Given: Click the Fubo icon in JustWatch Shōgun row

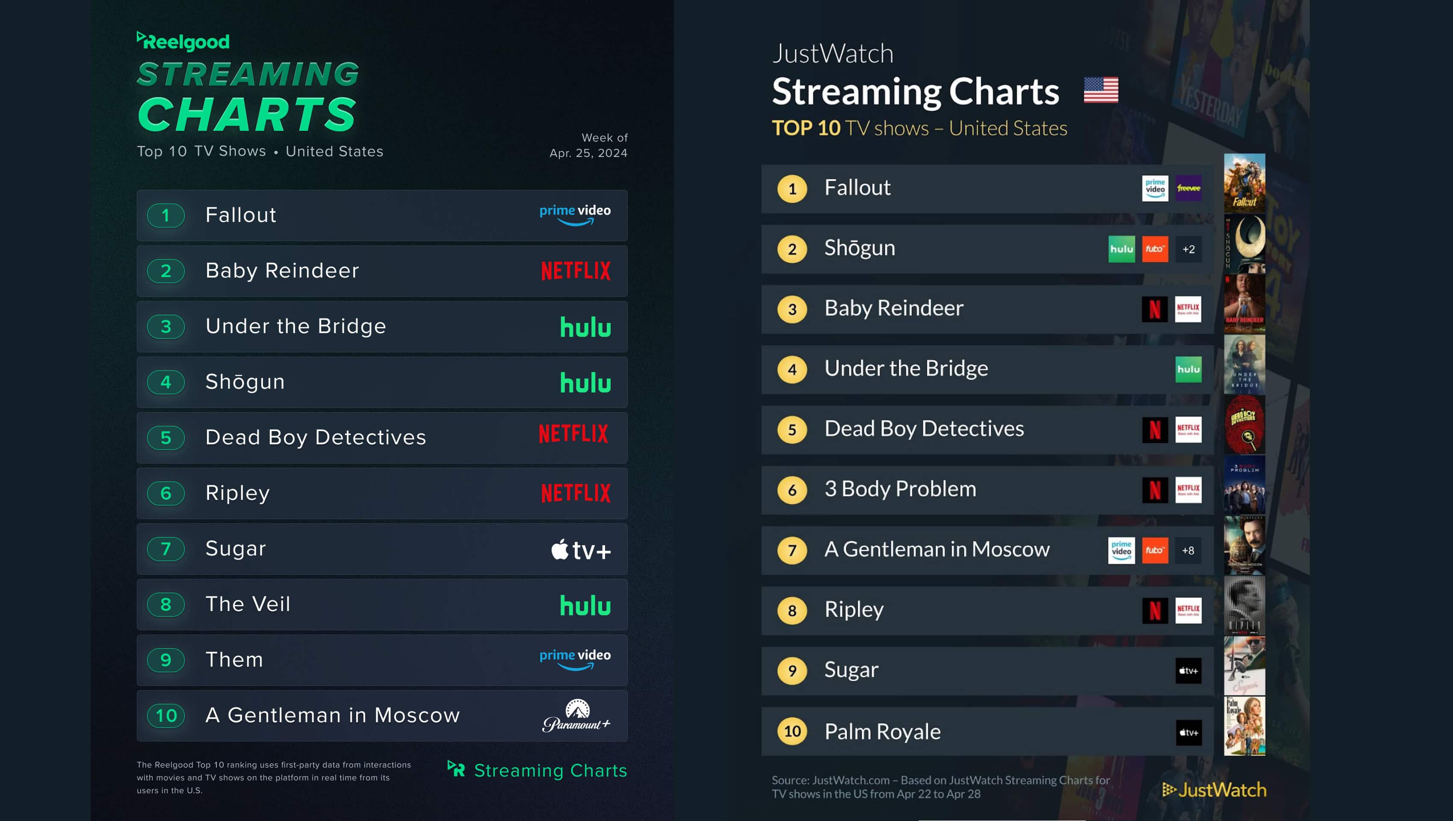Looking at the screenshot, I should click(1155, 249).
